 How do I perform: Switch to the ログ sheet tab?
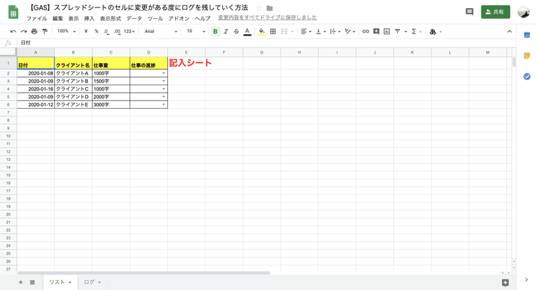point(93,282)
